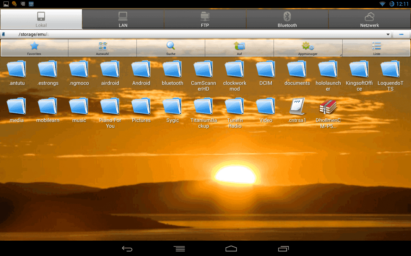Tap the menu lines navigation button

(179, 249)
